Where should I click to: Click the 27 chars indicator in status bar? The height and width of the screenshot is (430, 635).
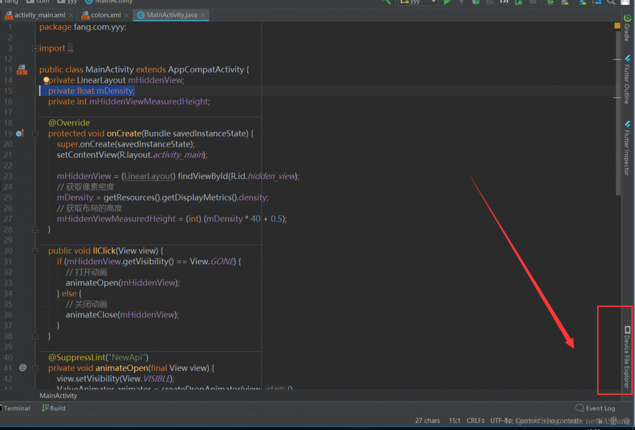click(428, 421)
